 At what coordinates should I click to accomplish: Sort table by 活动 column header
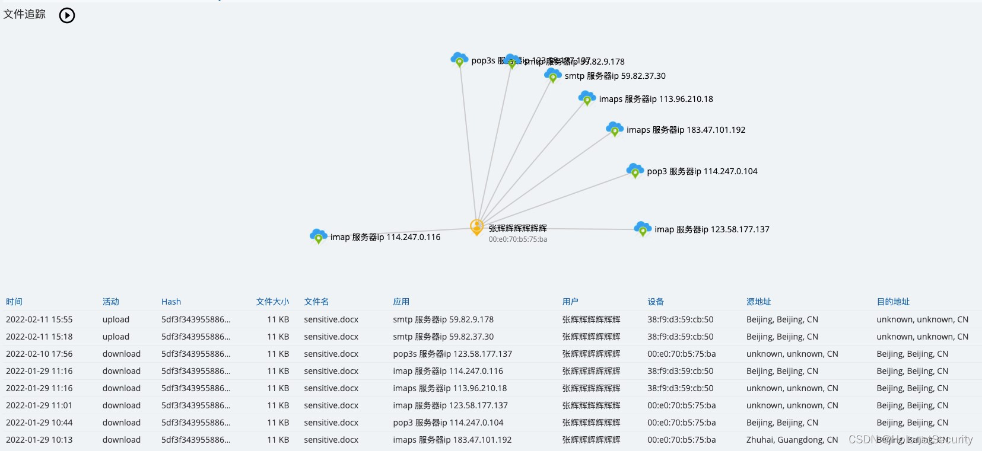(111, 302)
